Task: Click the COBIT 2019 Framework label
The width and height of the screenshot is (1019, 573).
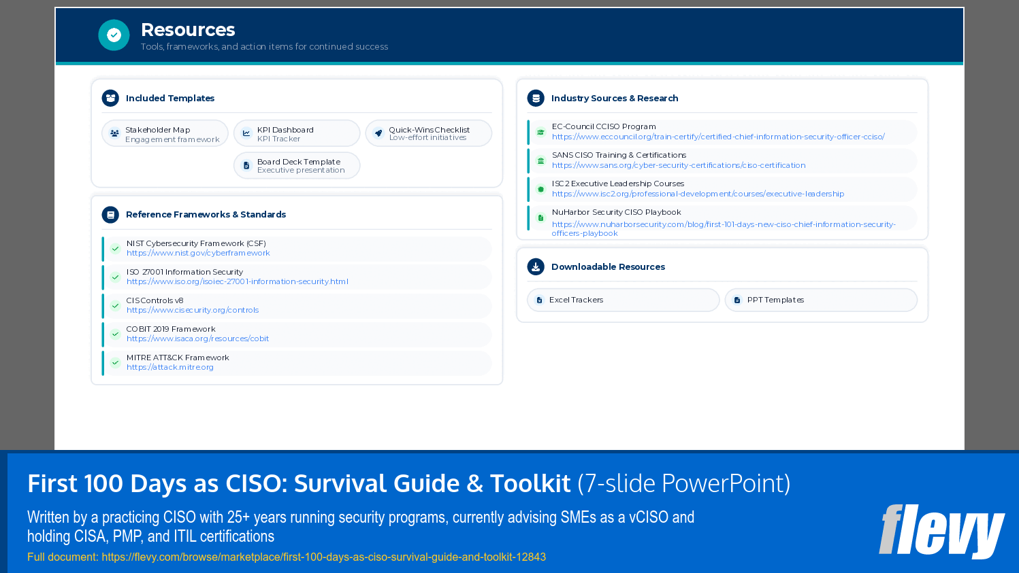Action: click(171, 329)
